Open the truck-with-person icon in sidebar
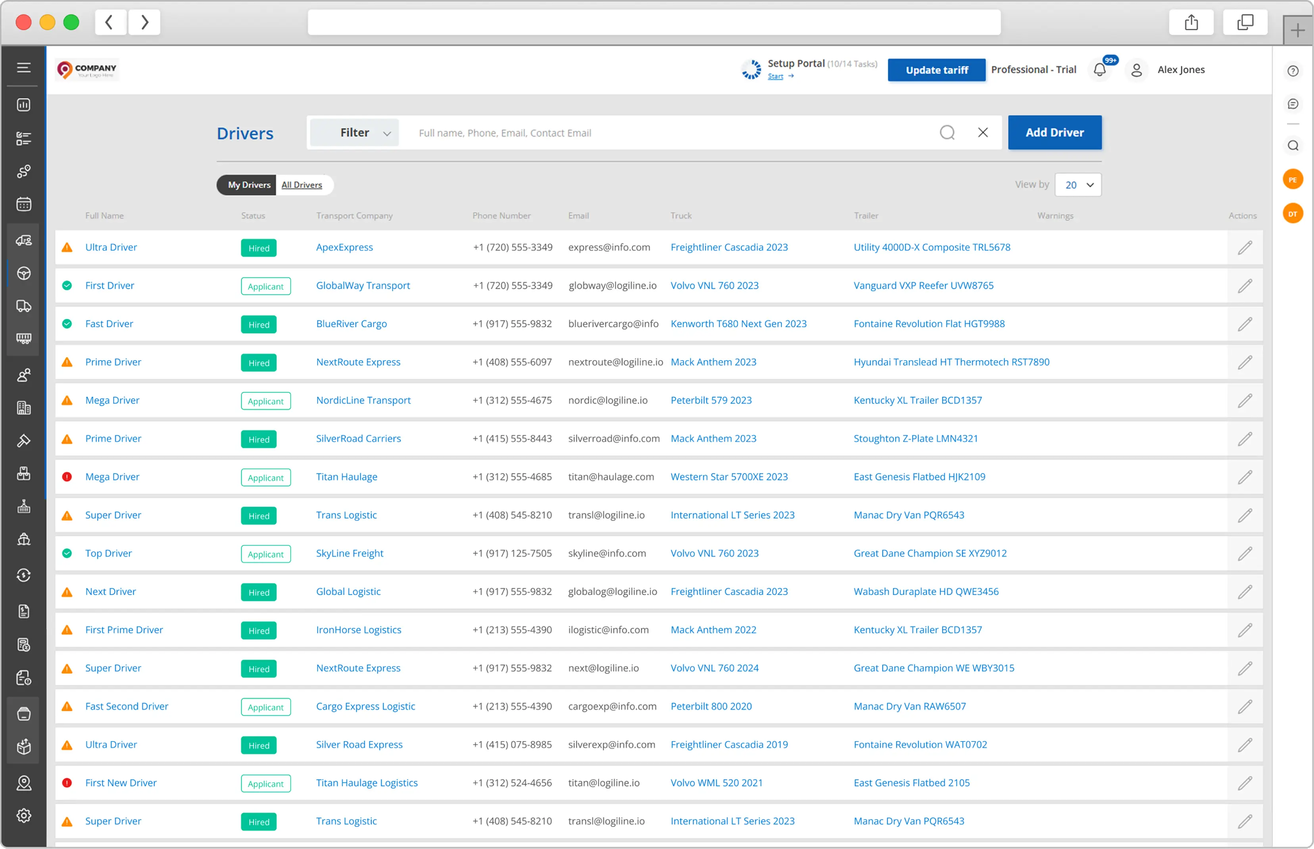This screenshot has width=1314, height=849. [23, 240]
